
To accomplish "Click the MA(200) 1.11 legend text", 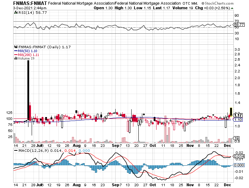I will (x=28, y=55).
